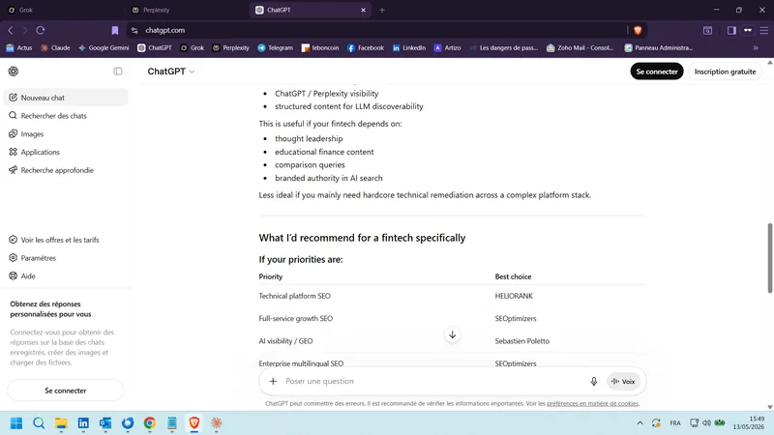Open the browser hamburger menu
This screenshot has height=435, width=774.
click(763, 30)
